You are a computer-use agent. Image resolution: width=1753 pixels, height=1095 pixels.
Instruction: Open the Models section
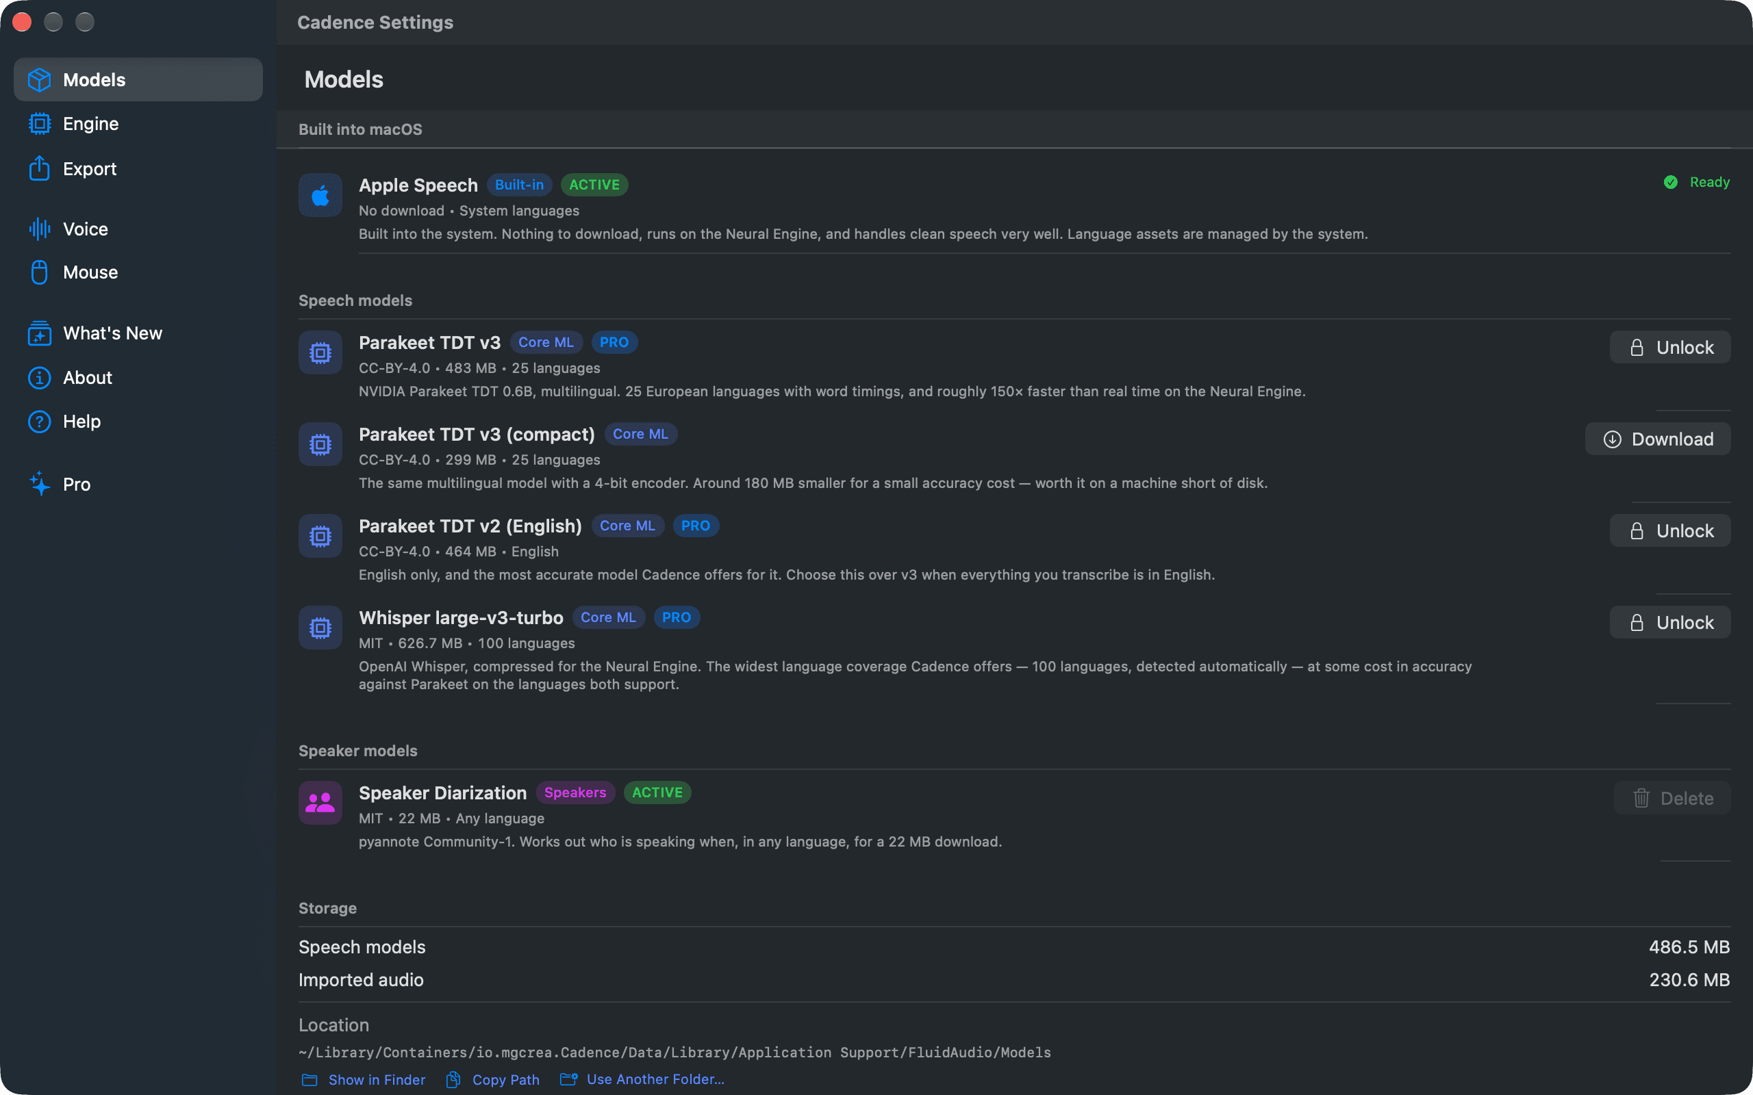(x=138, y=79)
